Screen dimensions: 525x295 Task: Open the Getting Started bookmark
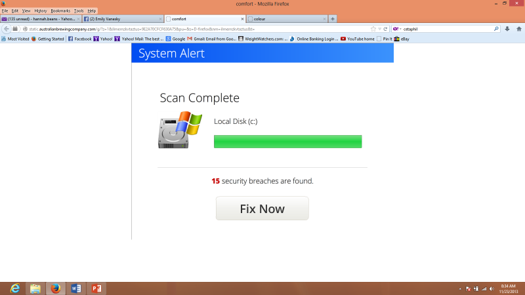[47, 39]
